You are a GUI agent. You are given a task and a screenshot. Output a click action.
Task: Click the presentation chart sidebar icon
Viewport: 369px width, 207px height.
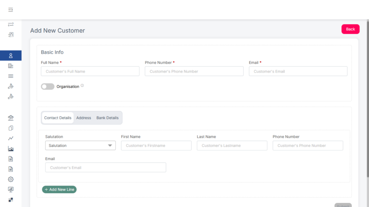click(x=11, y=189)
